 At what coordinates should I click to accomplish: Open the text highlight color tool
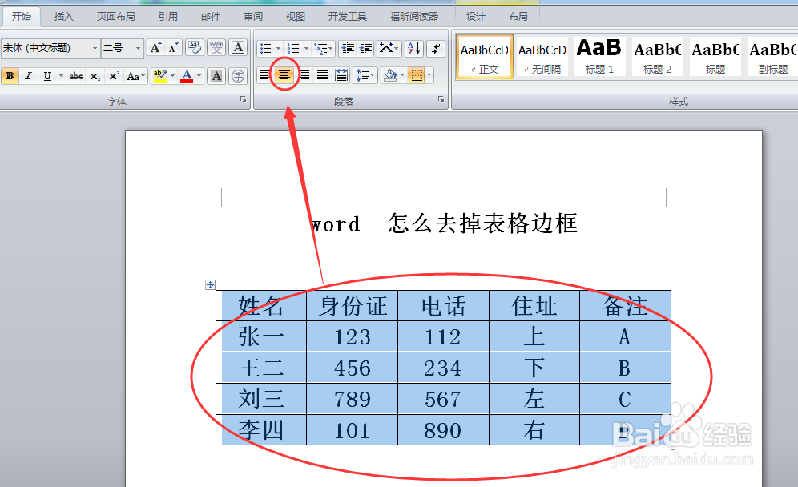159,73
